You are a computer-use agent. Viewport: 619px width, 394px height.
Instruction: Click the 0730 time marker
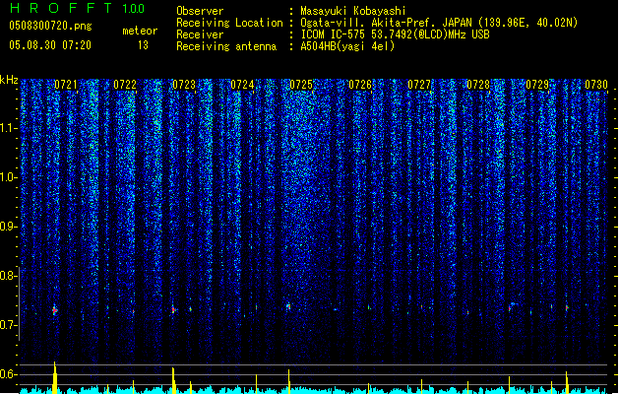click(x=596, y=85)
